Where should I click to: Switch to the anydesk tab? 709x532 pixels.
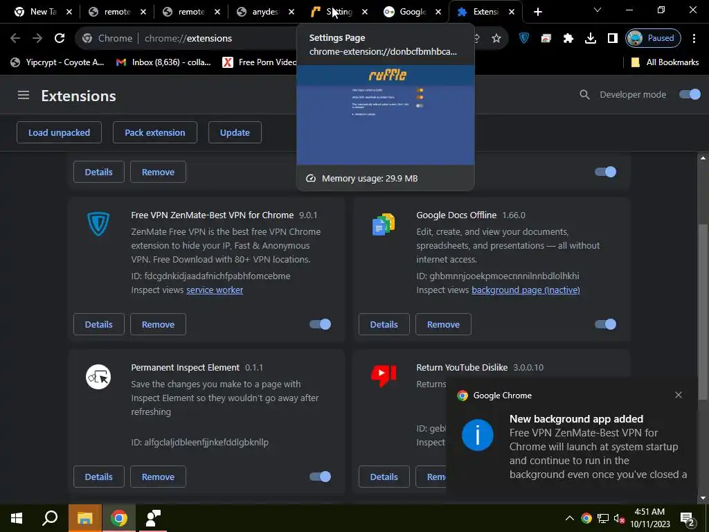(265, 12)
